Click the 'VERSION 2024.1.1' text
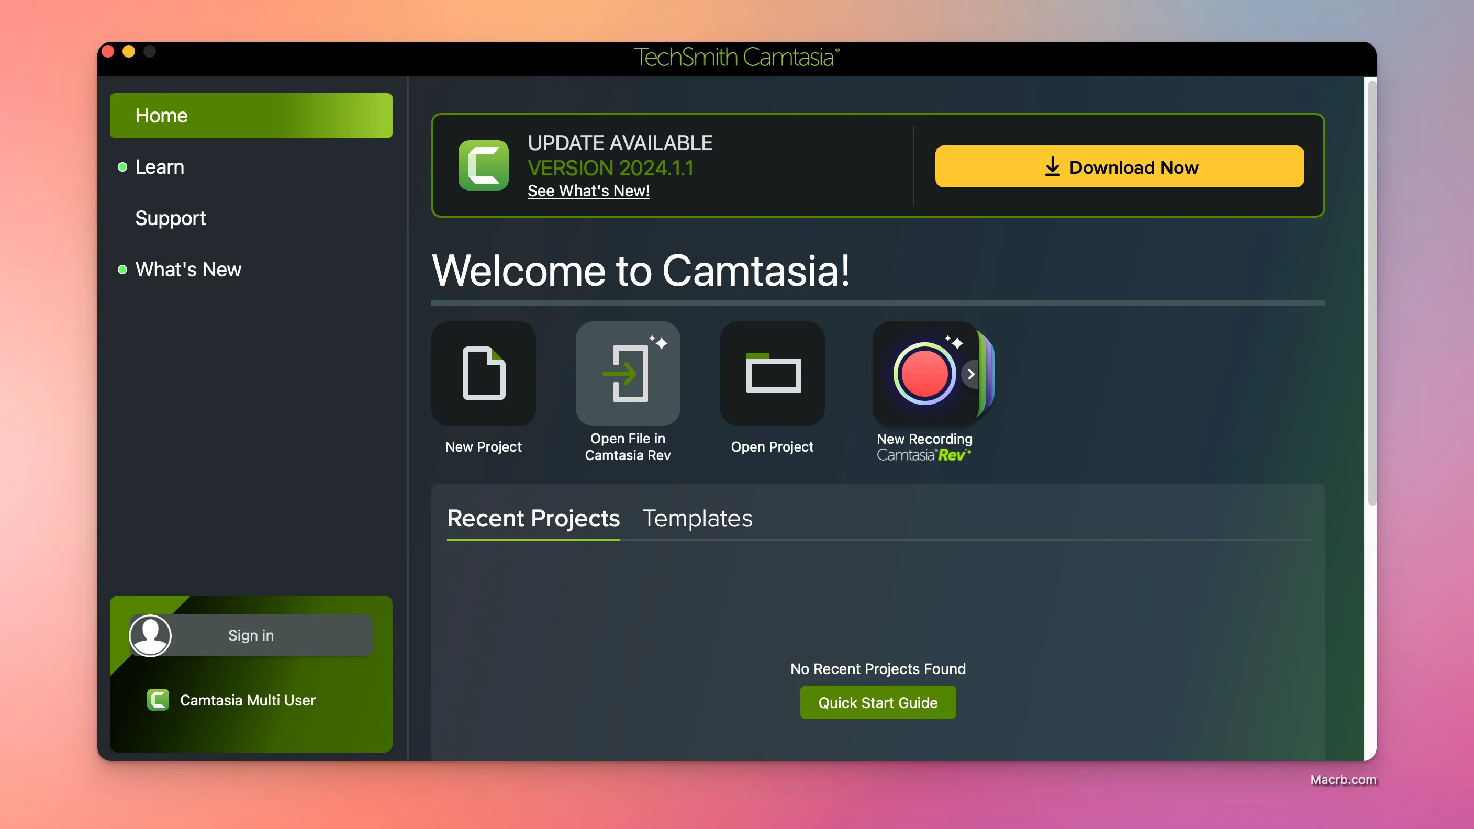Image resolution: width=1474 pixels, height=829 pixels. 610,168
